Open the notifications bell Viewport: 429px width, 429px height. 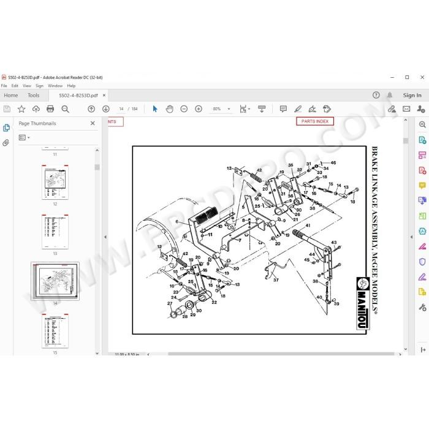390,95
